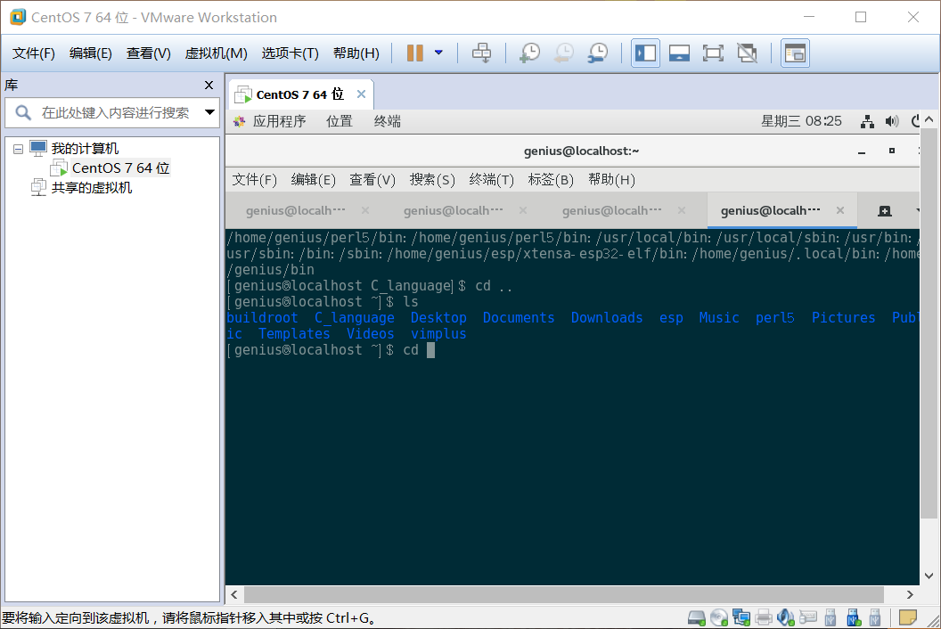Switch to the third terminal tab
Viewport: 941px width, 629px height.
pos(611,210)
